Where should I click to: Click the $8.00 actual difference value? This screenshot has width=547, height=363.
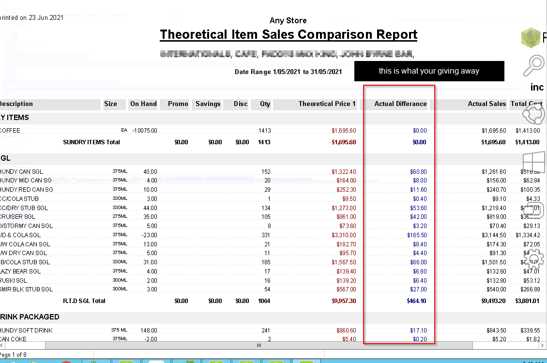click(420, 181)
